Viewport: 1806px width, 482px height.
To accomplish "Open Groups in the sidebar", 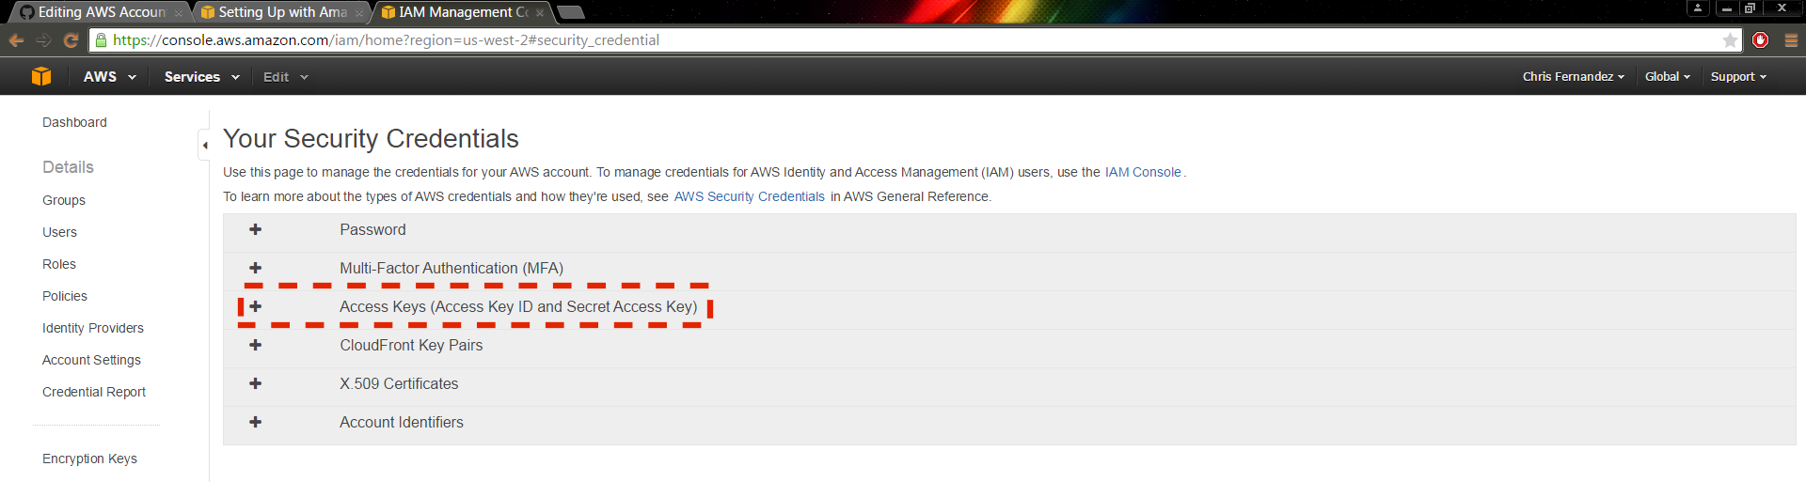I will pyautogui.click(x=64, y=201).
